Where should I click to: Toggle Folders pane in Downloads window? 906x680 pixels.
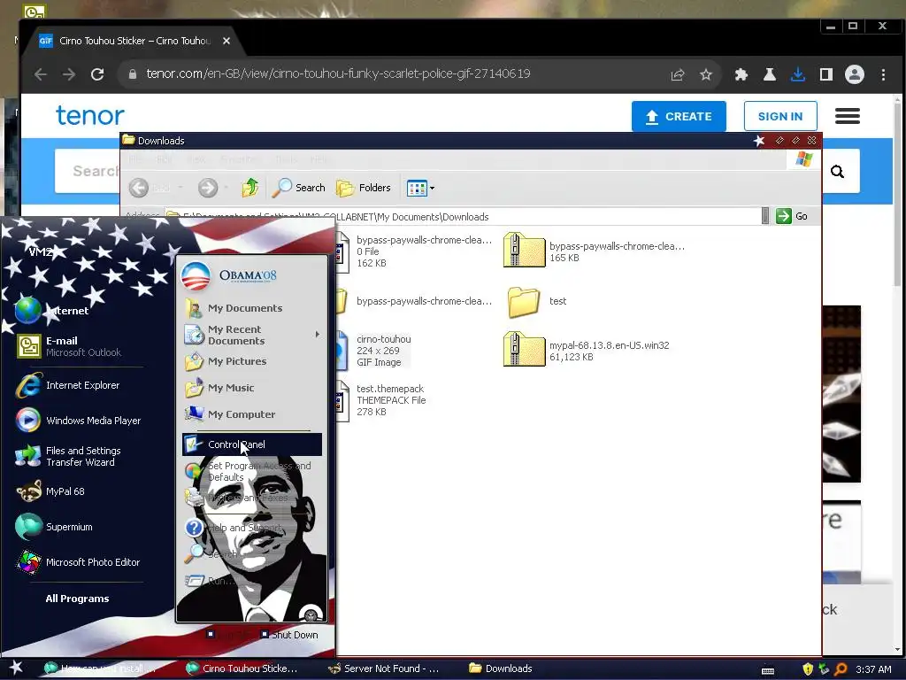tap(364, 188)
